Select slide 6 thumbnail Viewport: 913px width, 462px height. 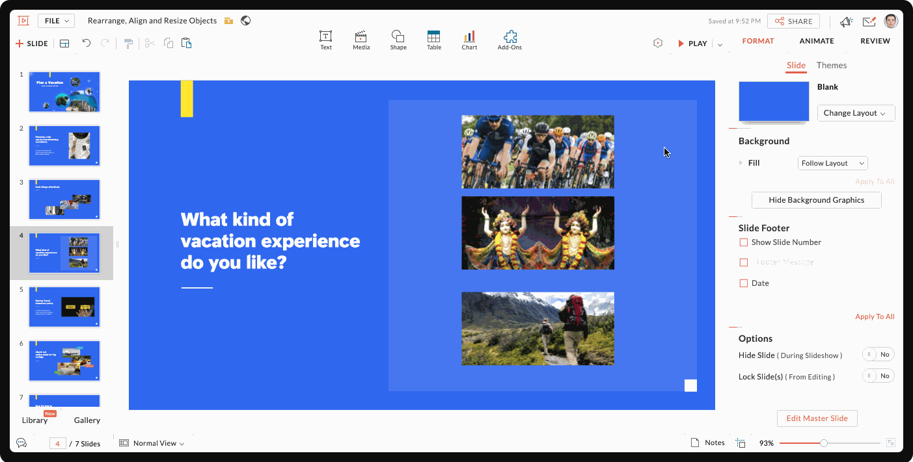coord(64,361)
